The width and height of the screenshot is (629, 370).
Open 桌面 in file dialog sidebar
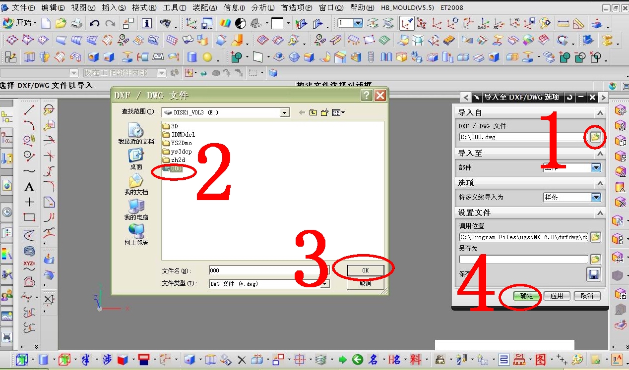[x=136, y=159]
